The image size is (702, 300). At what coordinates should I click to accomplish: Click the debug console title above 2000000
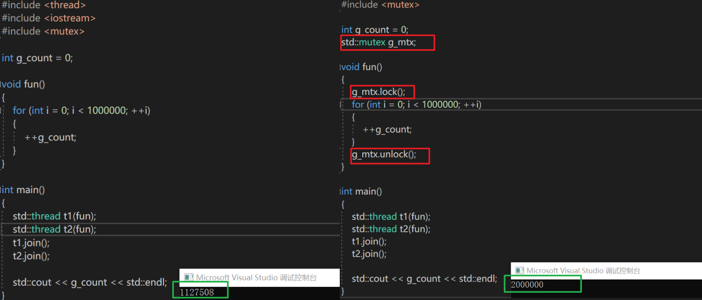click(x=583, y=271)
